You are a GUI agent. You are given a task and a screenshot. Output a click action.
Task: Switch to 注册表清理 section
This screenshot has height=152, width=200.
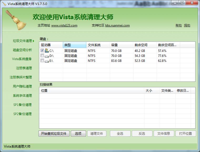click(24, 68)
